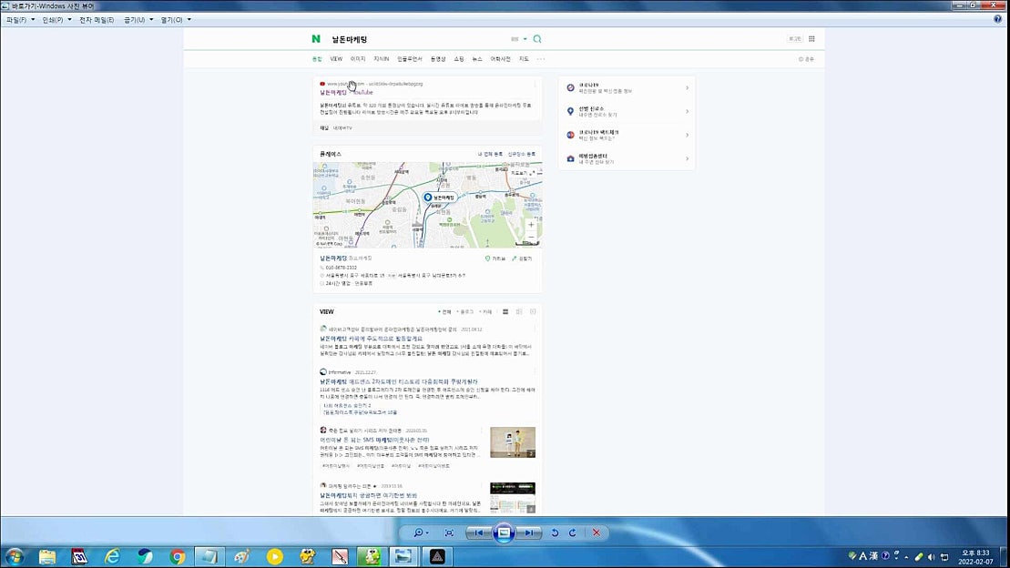The width and height of the screenshot is (1010, 568).
Task: Delete the photo with red X icon
Action: [597, 532]
